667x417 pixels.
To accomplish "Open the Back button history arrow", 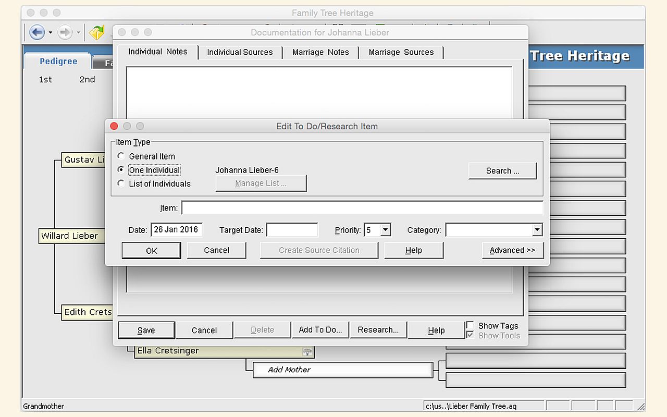I will coord(51,33).
